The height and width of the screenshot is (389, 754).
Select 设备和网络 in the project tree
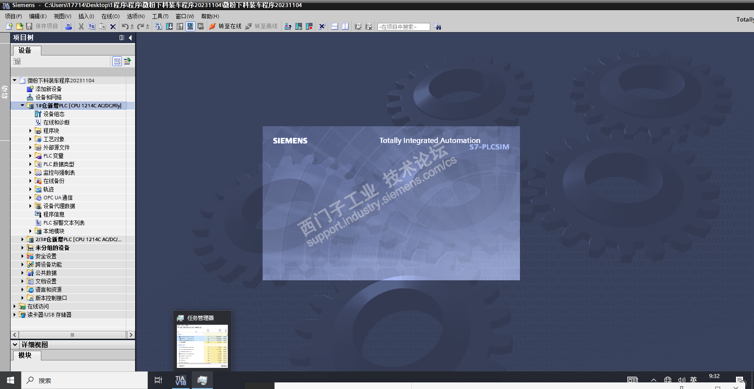click(48, 97)
